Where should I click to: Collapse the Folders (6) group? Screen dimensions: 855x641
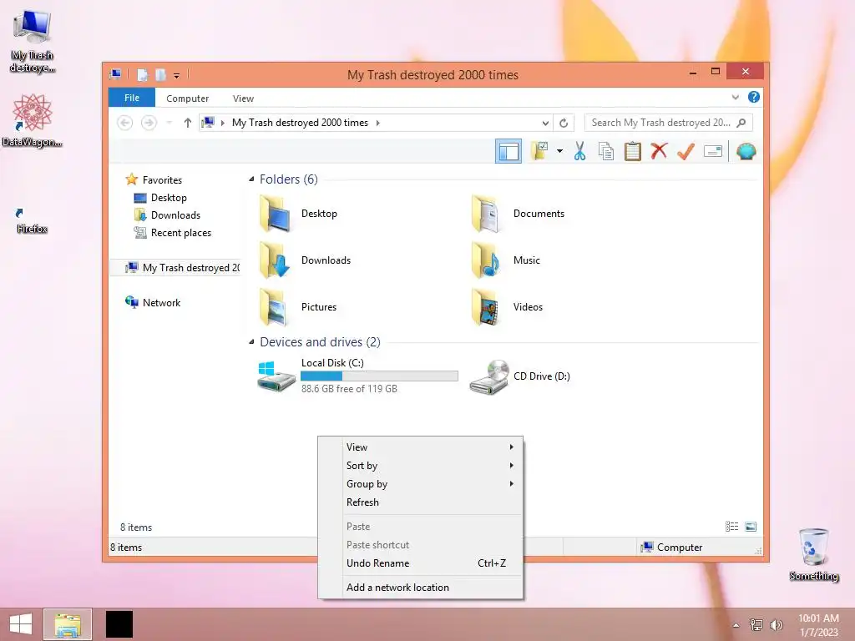coord(251,179)
